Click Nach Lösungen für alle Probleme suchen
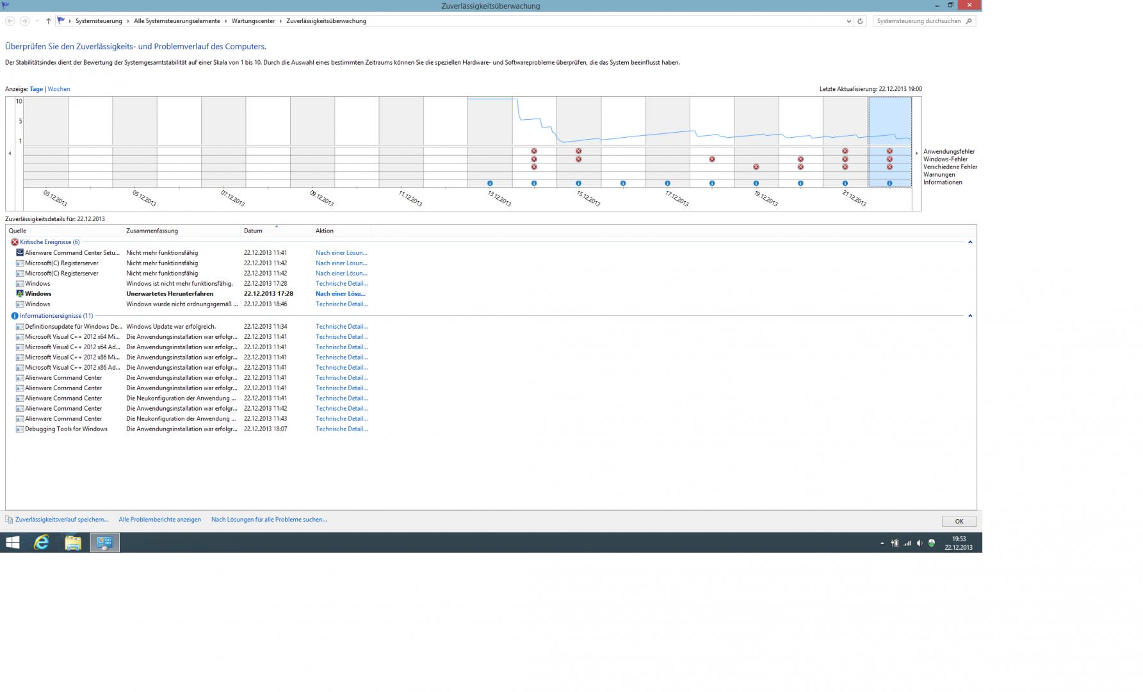Screen dimensions: 1143x692 click(x=269, y=520)
